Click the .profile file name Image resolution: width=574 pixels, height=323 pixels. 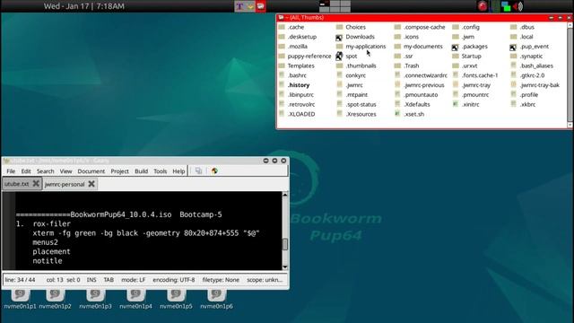[529, 94]
